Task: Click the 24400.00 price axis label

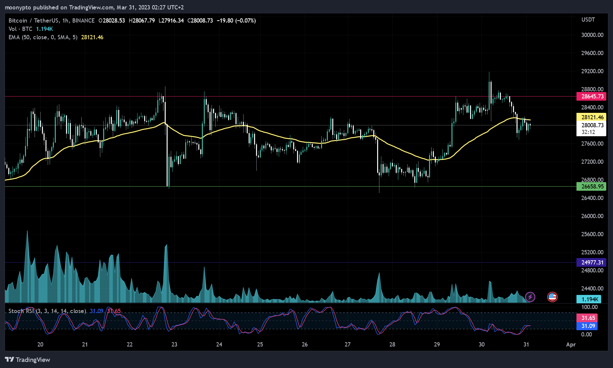Action: point(592,289)
